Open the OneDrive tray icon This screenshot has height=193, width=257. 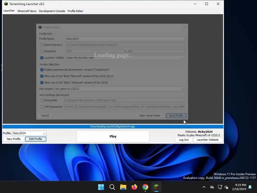212,187
